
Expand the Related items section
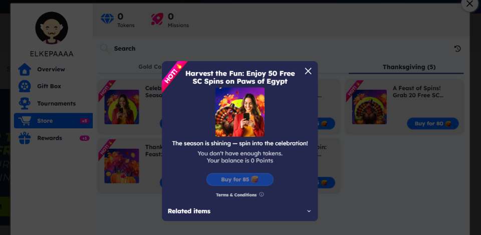point(239,211)
